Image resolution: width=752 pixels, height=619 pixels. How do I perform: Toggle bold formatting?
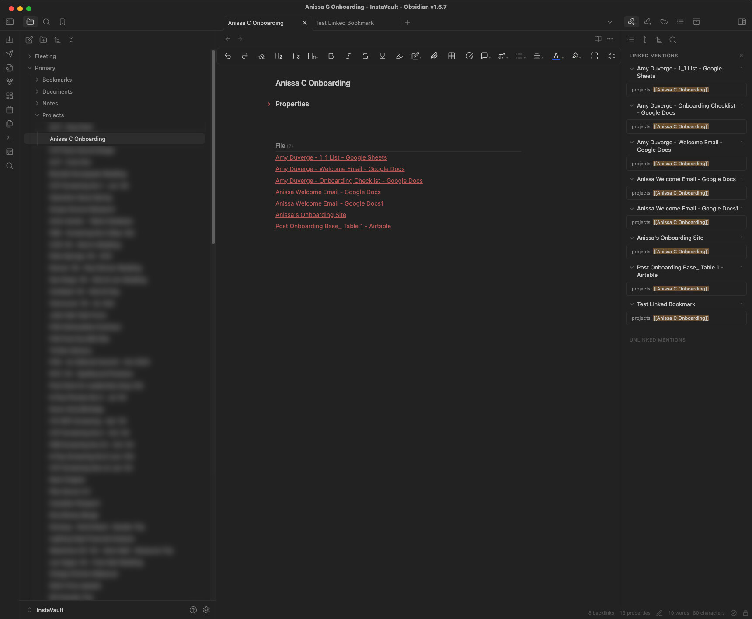pos(331,56)
